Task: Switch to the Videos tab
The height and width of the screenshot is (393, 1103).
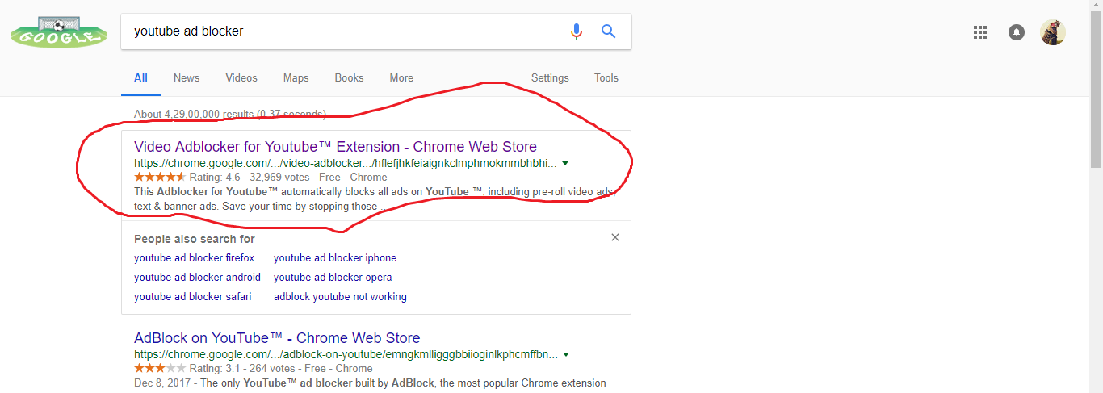Action: [241, 78]
